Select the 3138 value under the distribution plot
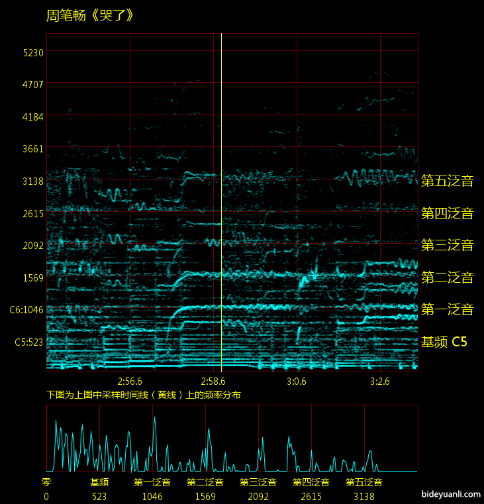Viewport: 484px width, 504px height. [x=364, y=496]
